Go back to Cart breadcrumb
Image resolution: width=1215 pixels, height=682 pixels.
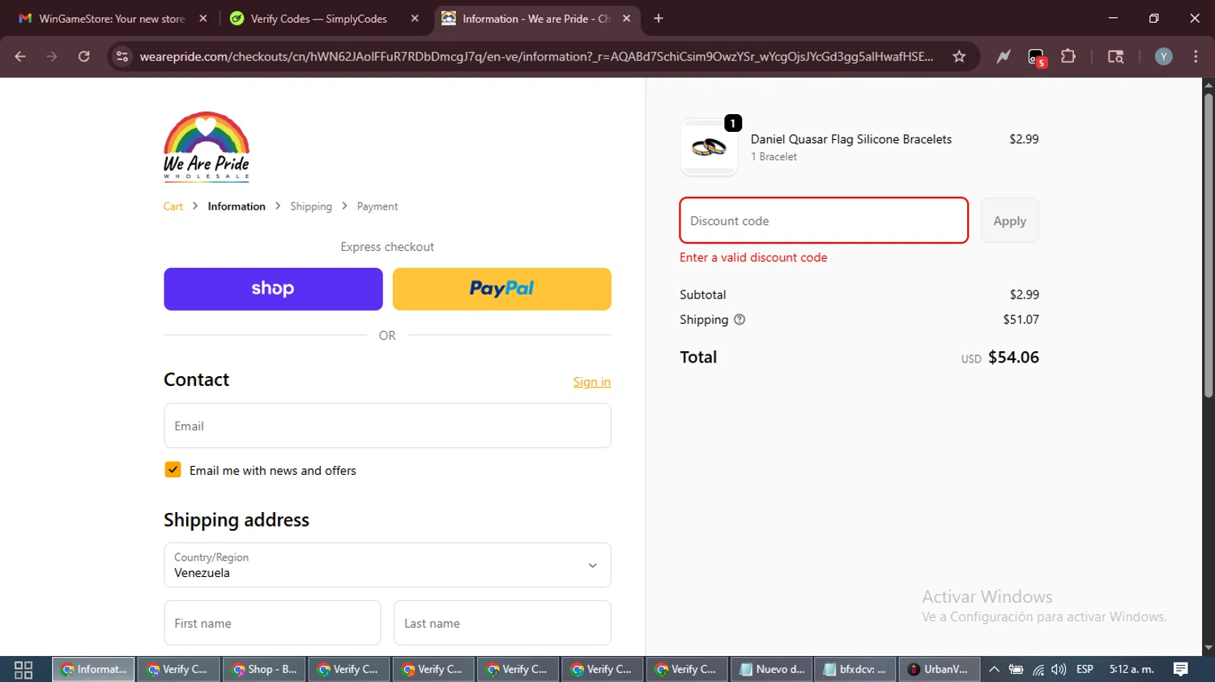173,206
